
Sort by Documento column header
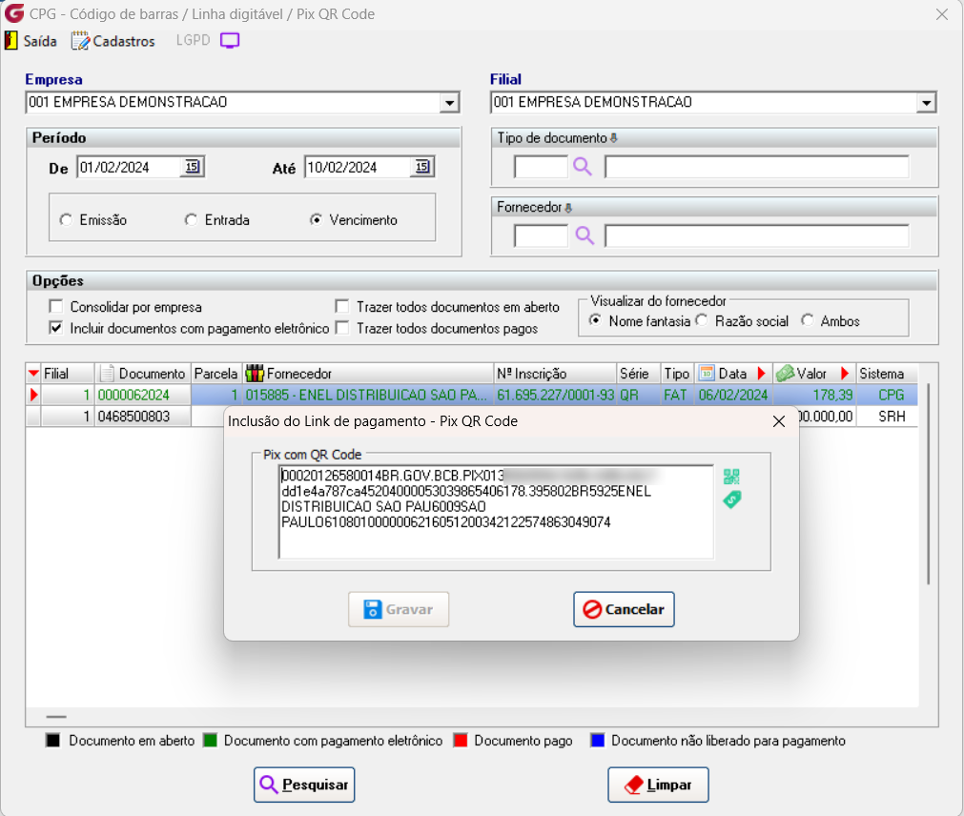[143, 374]
